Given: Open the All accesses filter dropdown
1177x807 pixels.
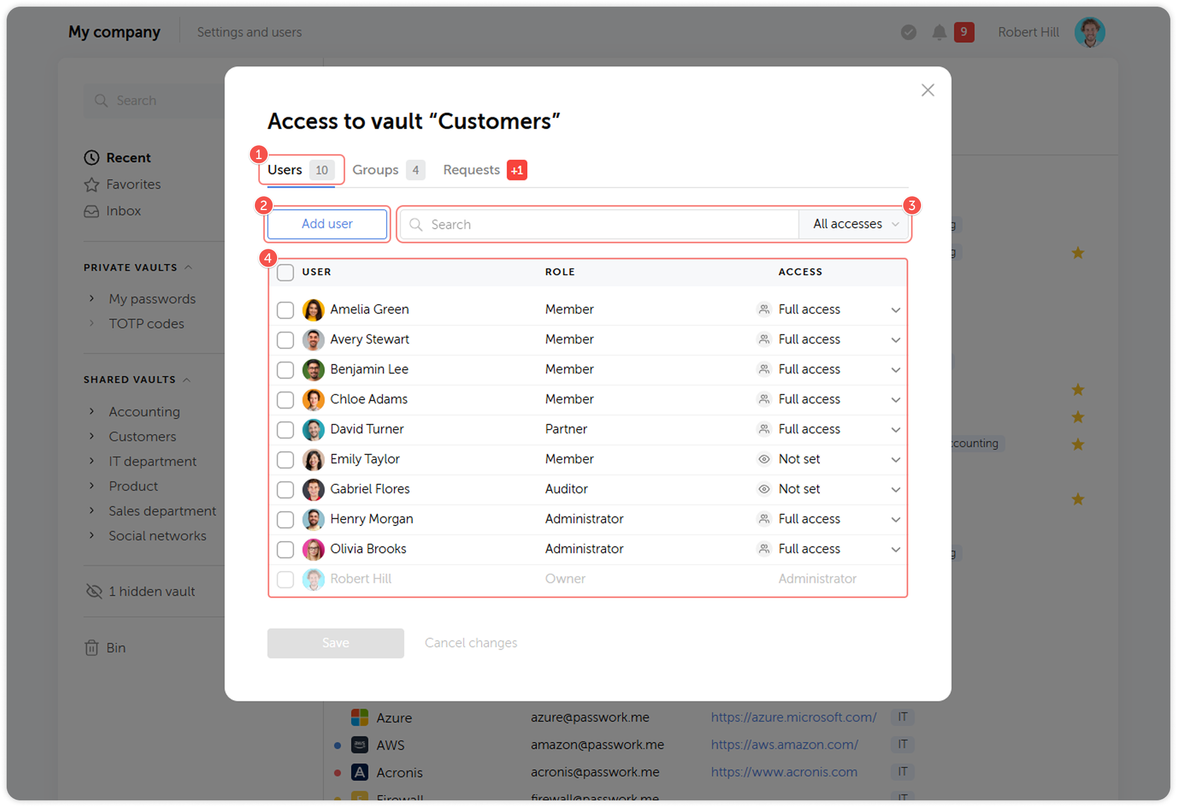Looking at the screenshot, I should click(x=853, y=224).
